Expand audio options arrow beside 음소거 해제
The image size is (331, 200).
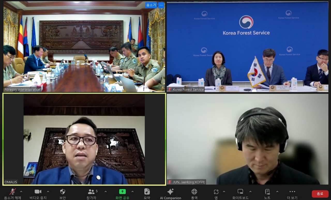click(21, 191)
